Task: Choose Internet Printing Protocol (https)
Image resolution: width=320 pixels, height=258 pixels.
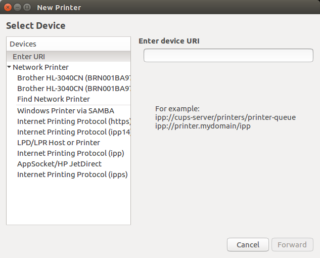Action: click(x=74, y=121)
